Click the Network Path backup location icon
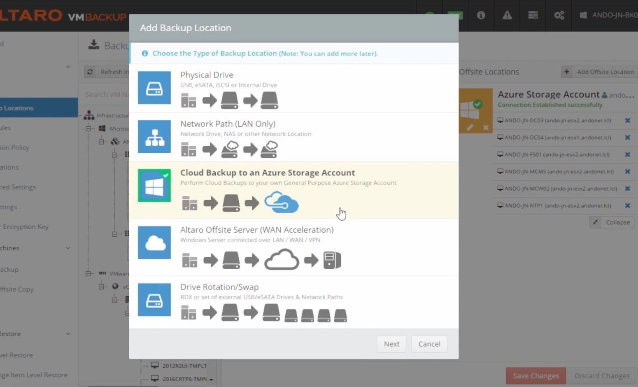Image resolution: width=638 pixels, height=387 pixels. pyautogui.click(x=154, y=136)
